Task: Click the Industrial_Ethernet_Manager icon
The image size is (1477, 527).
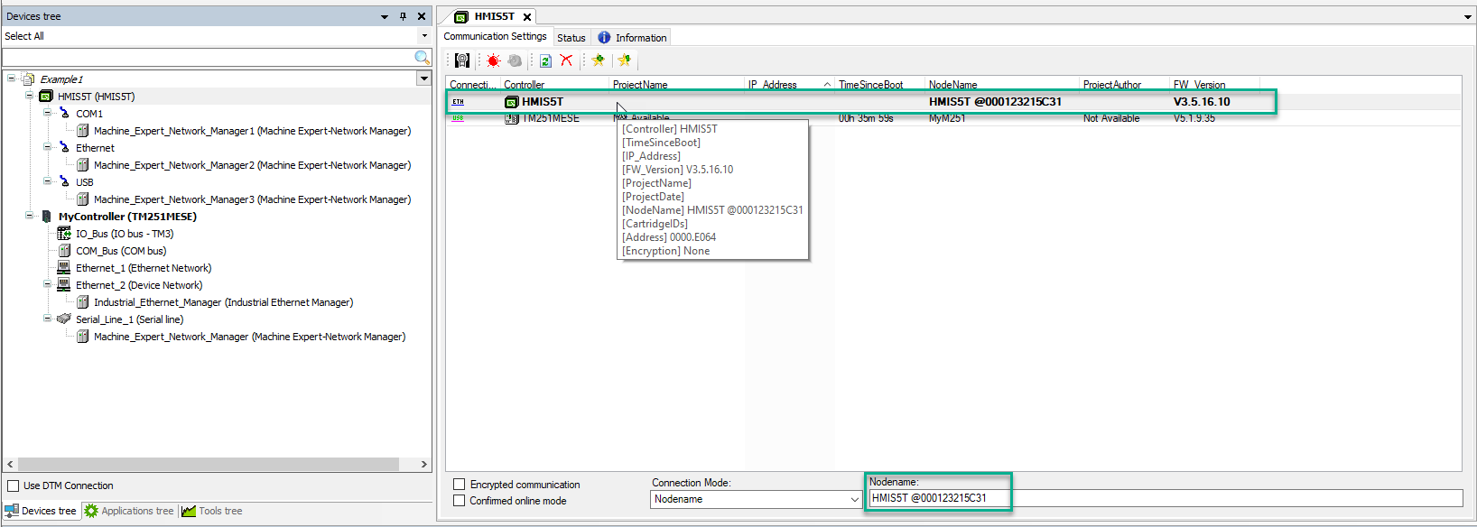Action: (82, 302)
